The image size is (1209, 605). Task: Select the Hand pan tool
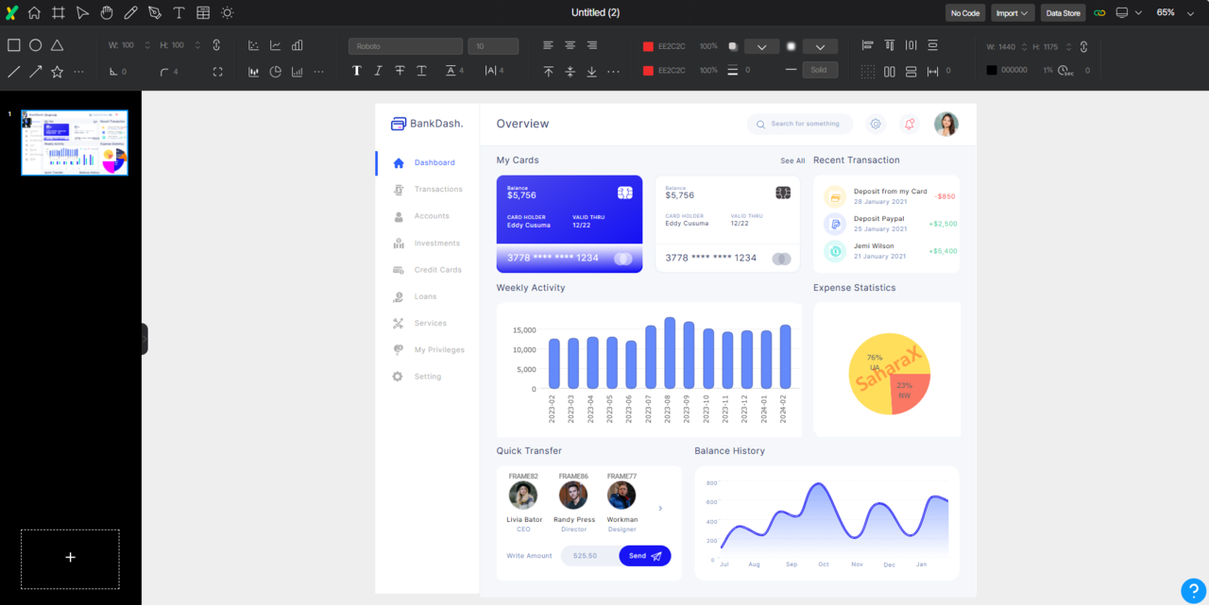[x=107, y=12]
